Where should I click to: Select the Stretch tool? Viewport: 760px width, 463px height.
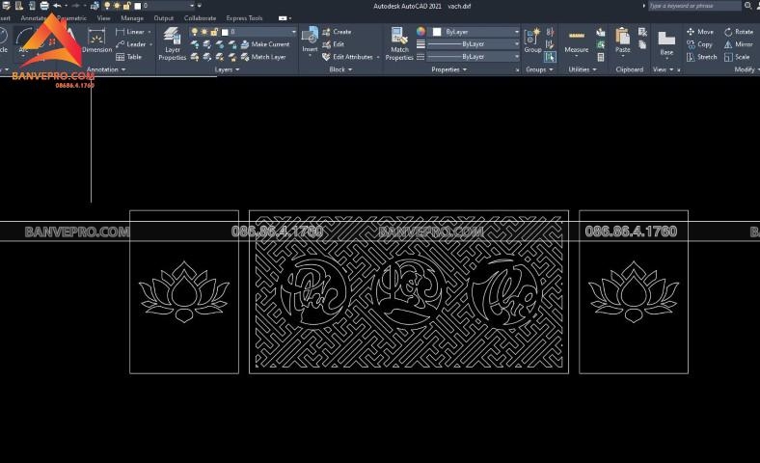pyautogui.click(x=701, y=57)
